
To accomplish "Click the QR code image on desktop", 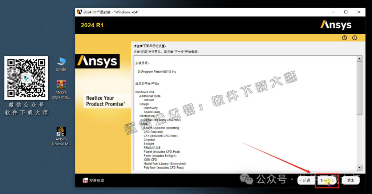I will tap(26, 78).
